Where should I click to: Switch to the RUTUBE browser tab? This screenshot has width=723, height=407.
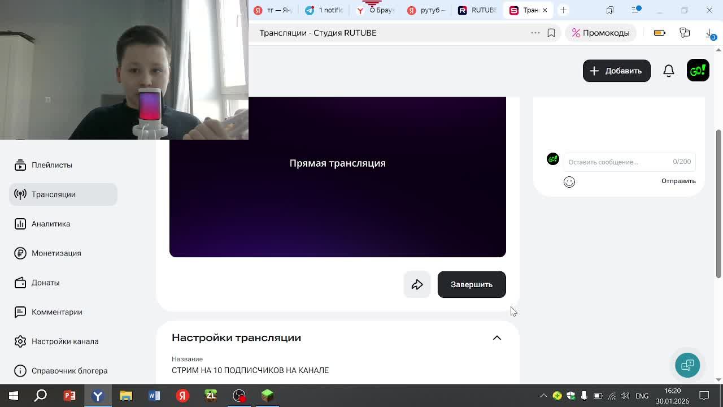click(477, 10)
